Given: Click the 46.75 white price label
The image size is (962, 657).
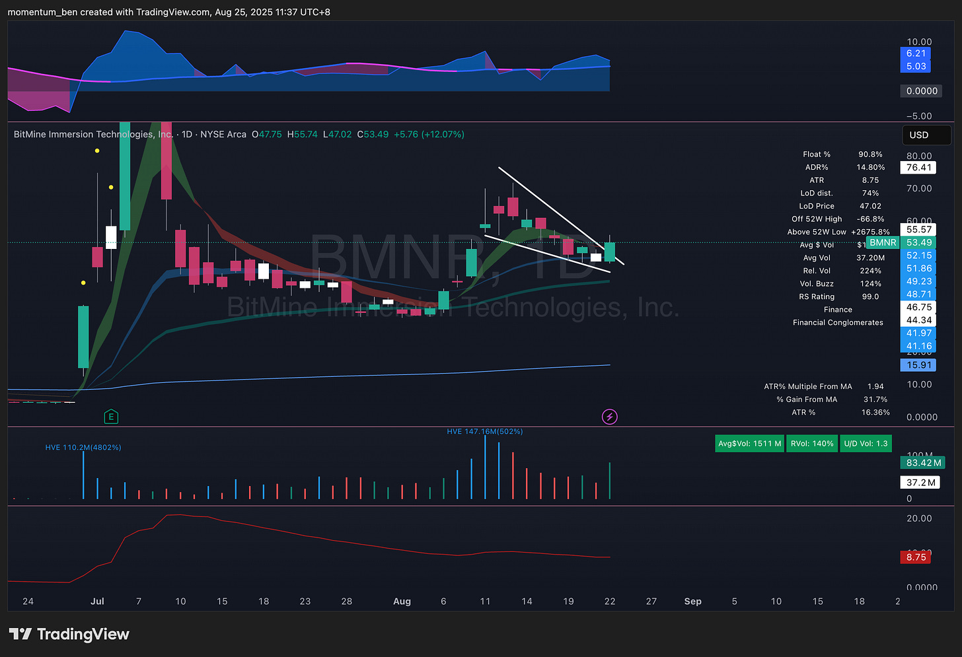Looking at the screenshot, I should click(918, 307).
